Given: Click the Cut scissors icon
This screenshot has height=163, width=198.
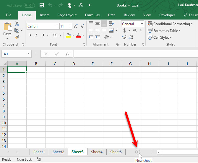Looking at the screenshot, I should tap(17, 24).
